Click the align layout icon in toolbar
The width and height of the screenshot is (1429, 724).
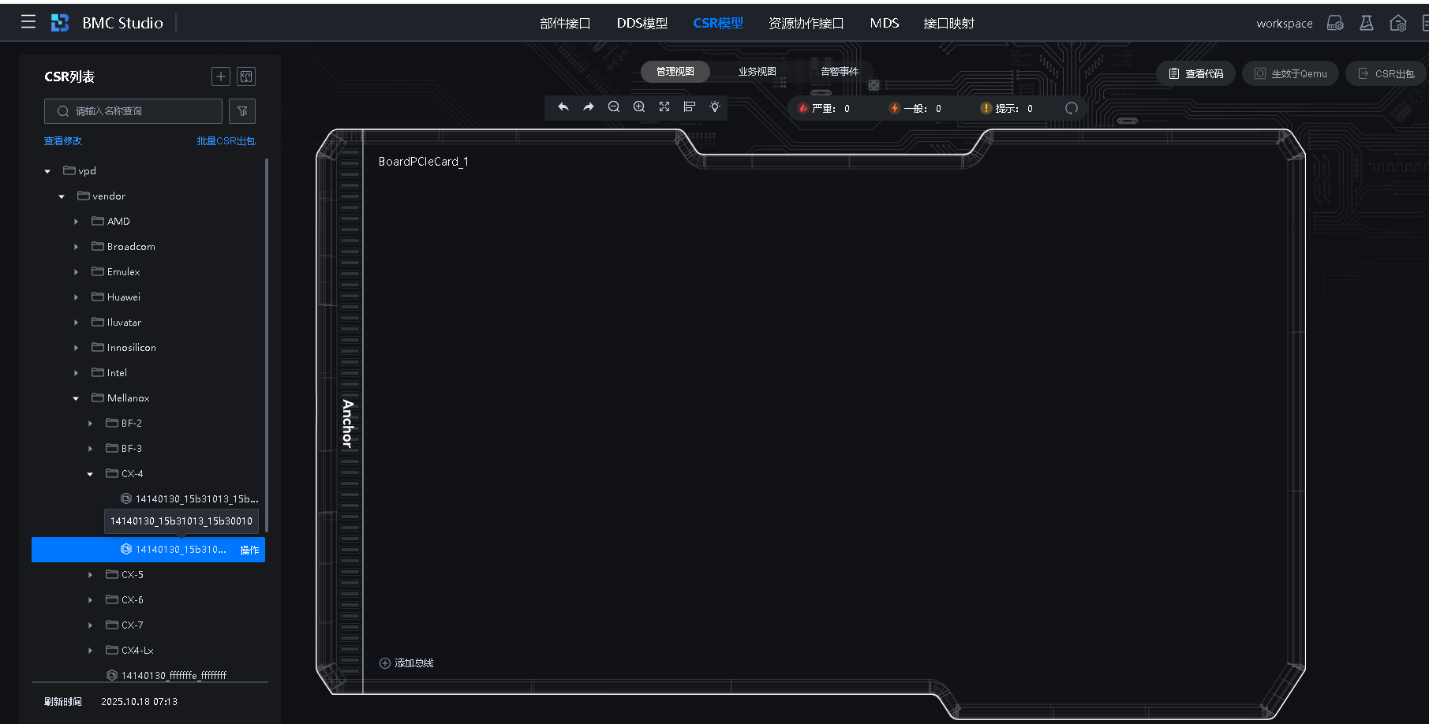[x=690, y=107]
